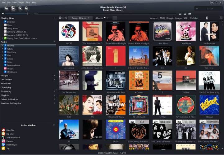Open the View menu
224x155 pixels.
[x=14, y=2]
